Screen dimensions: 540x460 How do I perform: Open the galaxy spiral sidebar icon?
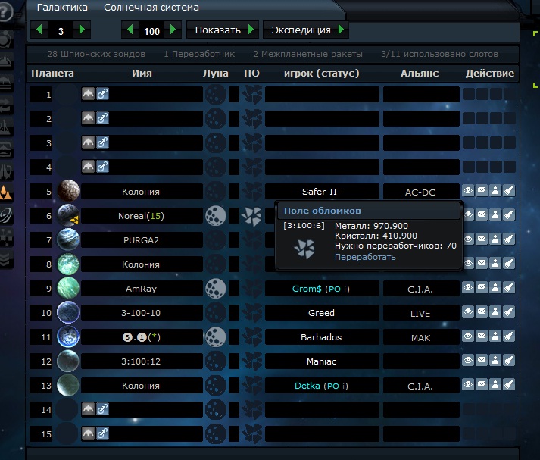tap(6, 216)
